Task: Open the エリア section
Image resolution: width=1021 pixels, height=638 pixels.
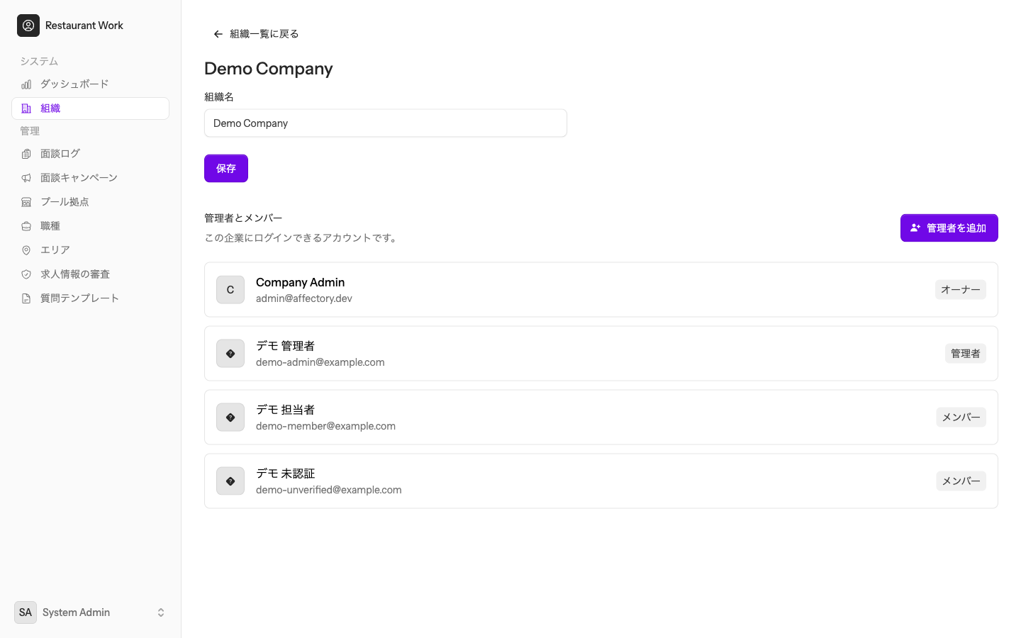Action: [x=90, y=250]
